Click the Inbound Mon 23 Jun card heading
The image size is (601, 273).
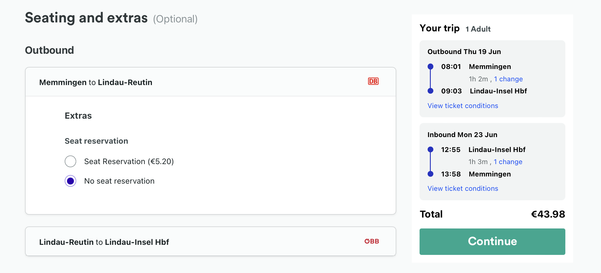tap(462, 135)
